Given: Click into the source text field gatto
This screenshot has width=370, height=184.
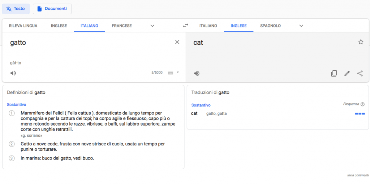Looking at the screenshot, I should 18,43.
